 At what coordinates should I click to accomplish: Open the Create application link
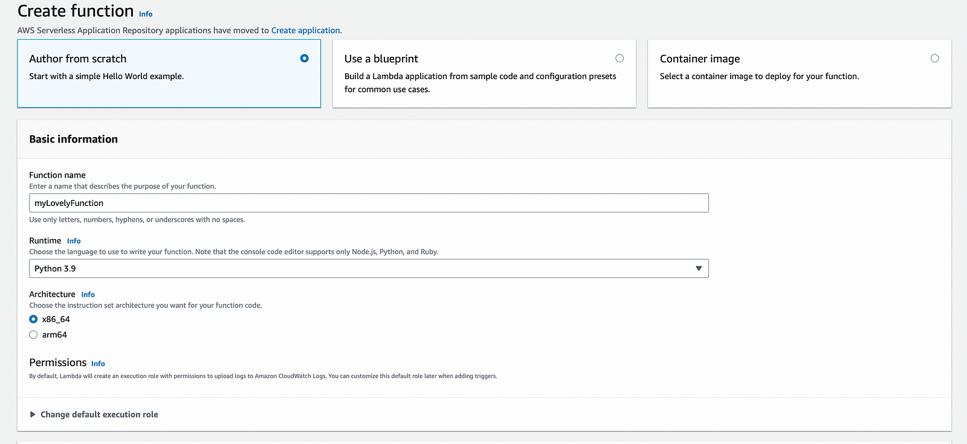click(305, 30)
